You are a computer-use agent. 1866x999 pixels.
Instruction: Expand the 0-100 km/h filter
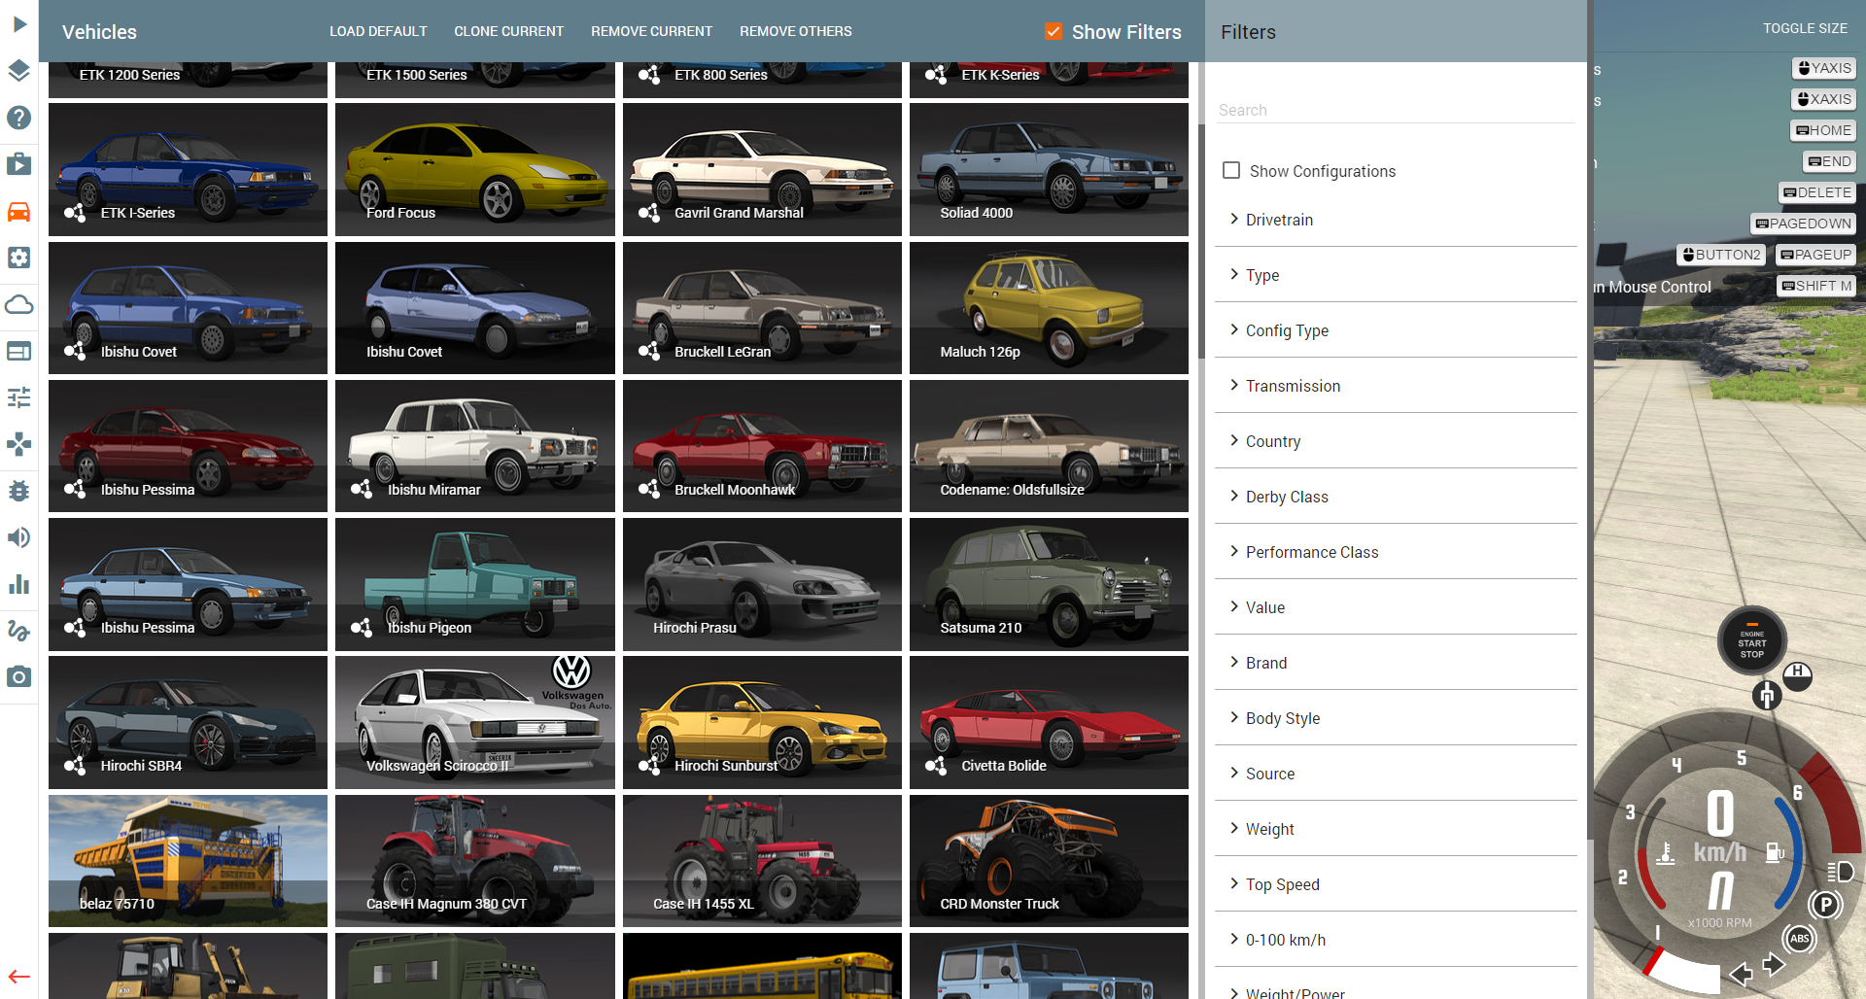[1396, 940]
